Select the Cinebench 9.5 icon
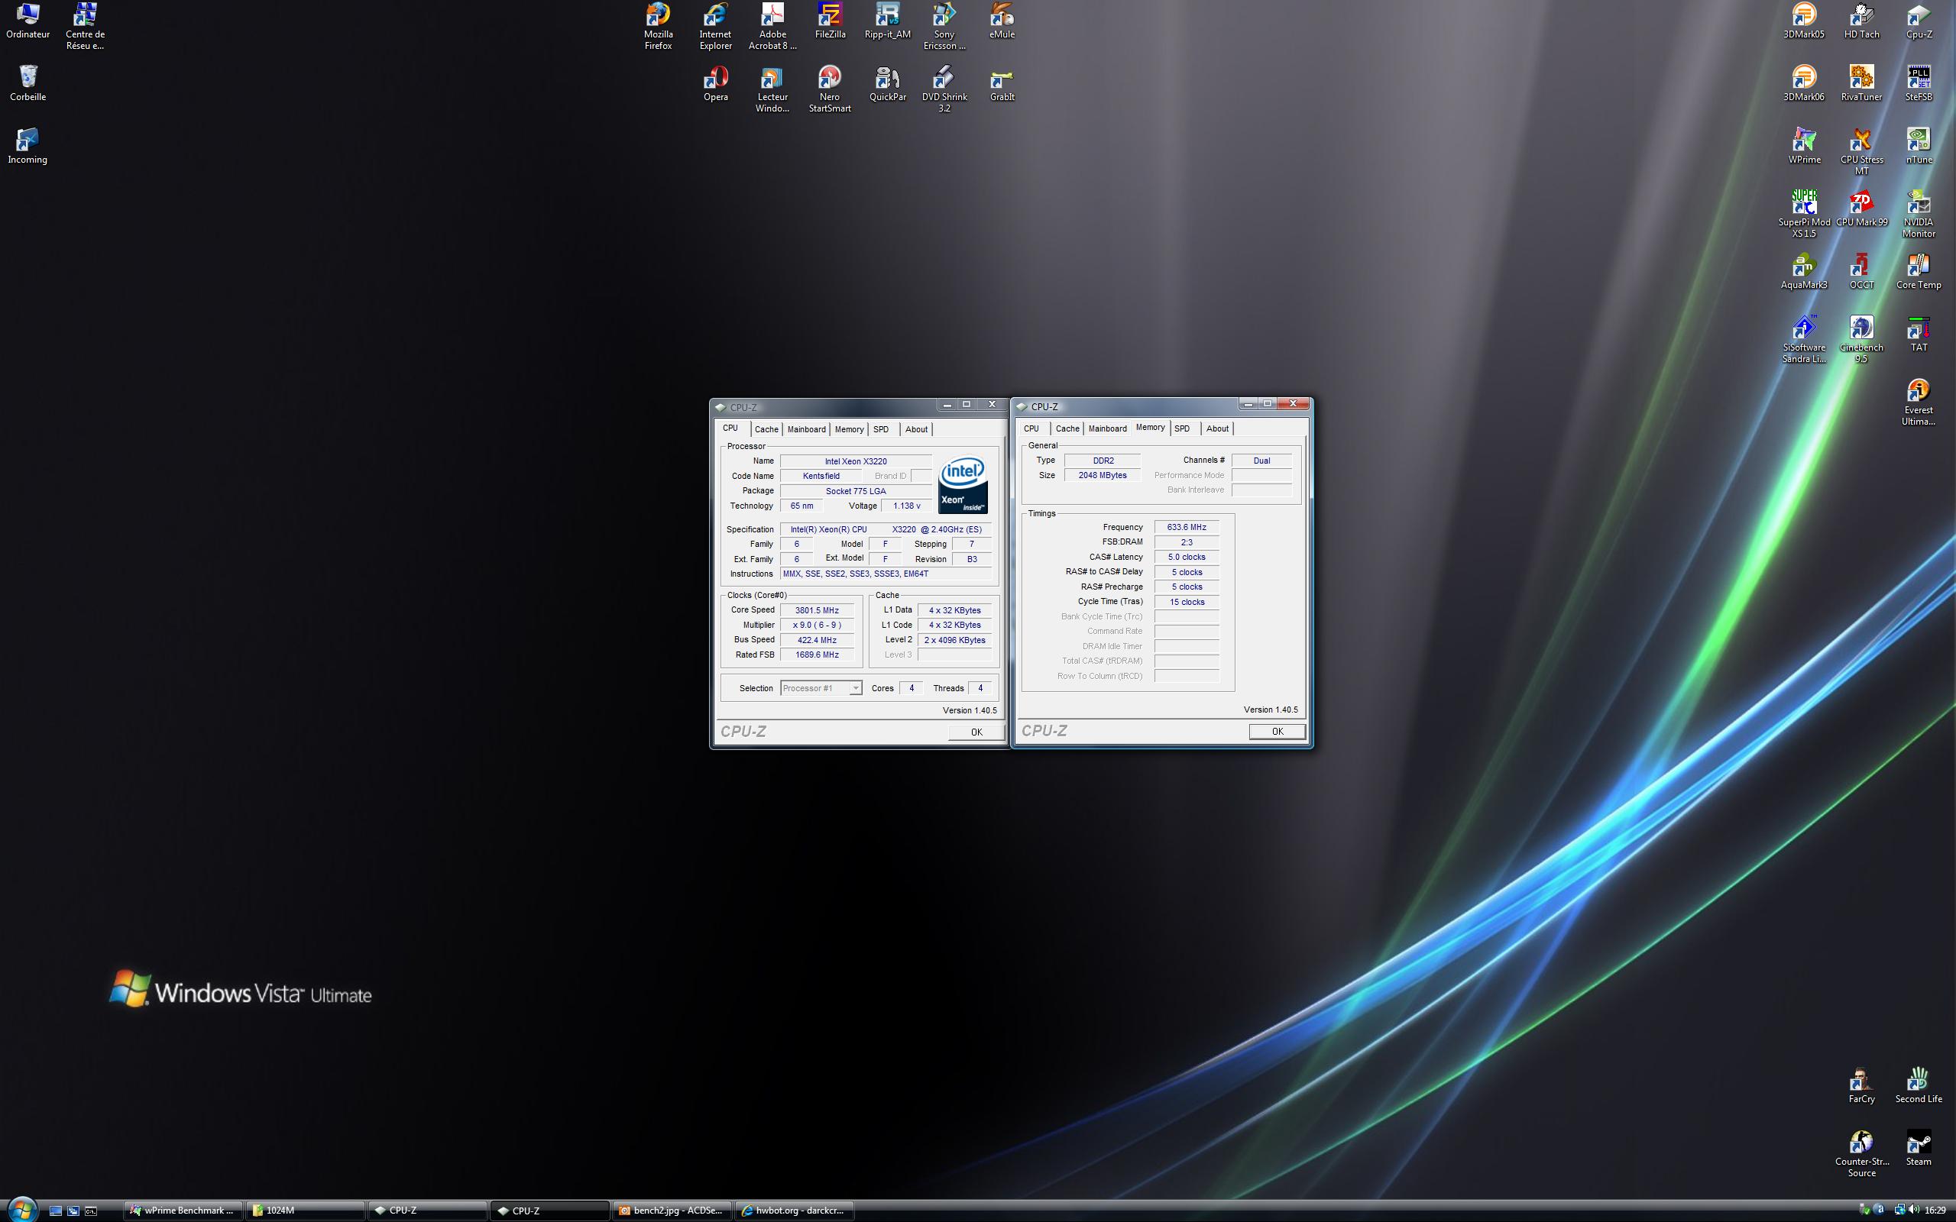The height and width of the screenshot is (1222, 1956). click(x=1861, y=339)
